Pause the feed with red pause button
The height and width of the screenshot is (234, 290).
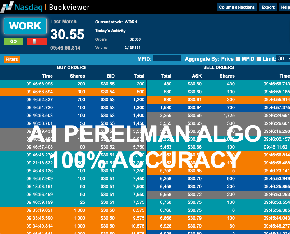point(37,41)
